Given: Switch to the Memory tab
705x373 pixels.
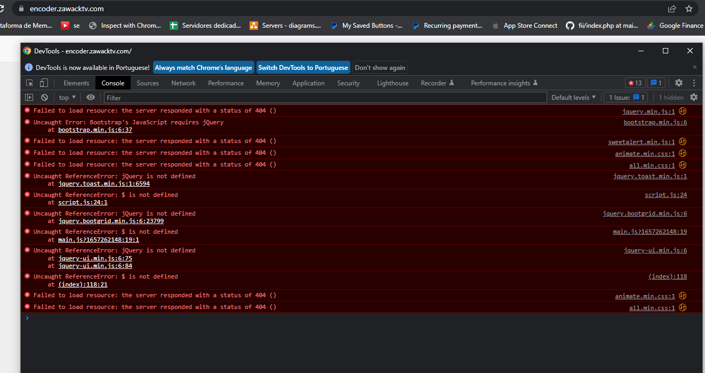Looking at the screenshot, I should pos(268,83).
